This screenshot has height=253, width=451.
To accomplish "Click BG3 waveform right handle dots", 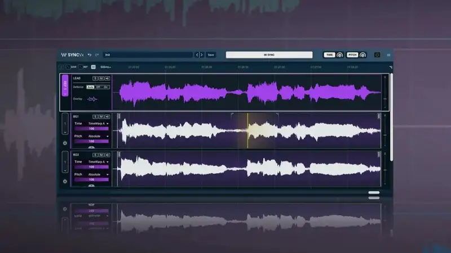I will point(378,154).
